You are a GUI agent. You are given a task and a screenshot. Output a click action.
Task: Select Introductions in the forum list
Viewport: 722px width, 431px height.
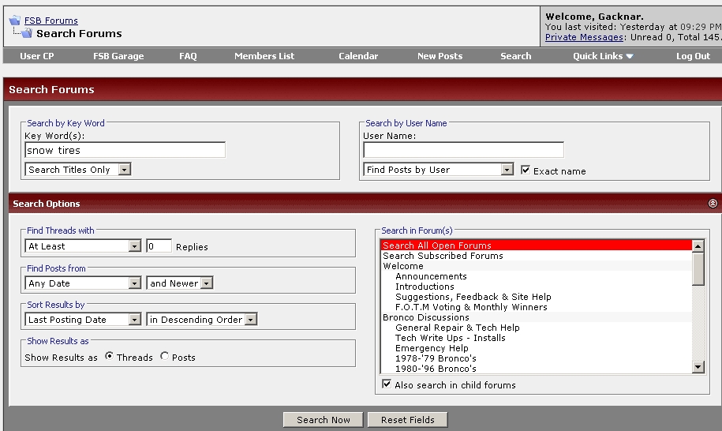click(537, 287)
